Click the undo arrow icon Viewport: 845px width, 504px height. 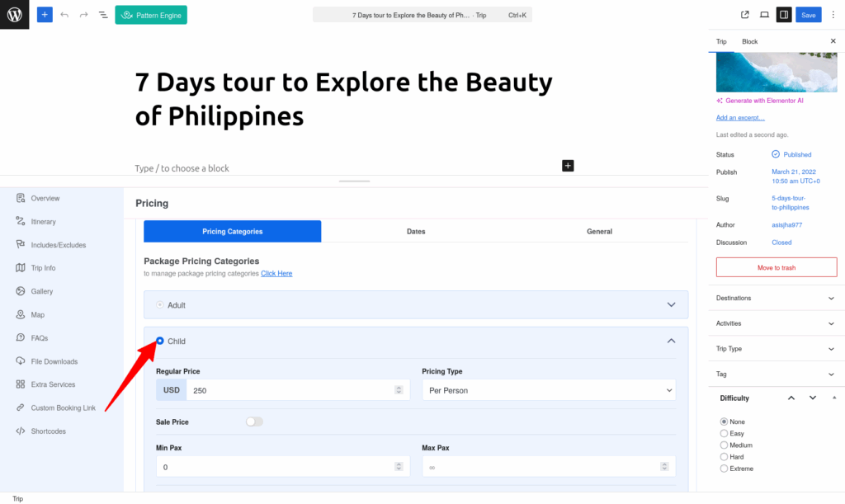64,15
